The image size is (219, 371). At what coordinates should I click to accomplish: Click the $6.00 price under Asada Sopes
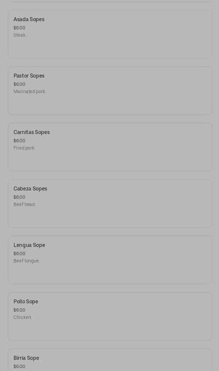(19, 28)
